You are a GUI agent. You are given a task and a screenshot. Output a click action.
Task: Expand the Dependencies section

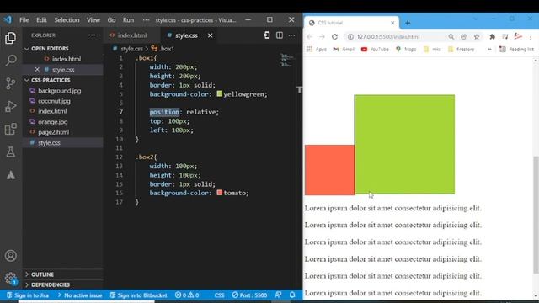(63, 284)
